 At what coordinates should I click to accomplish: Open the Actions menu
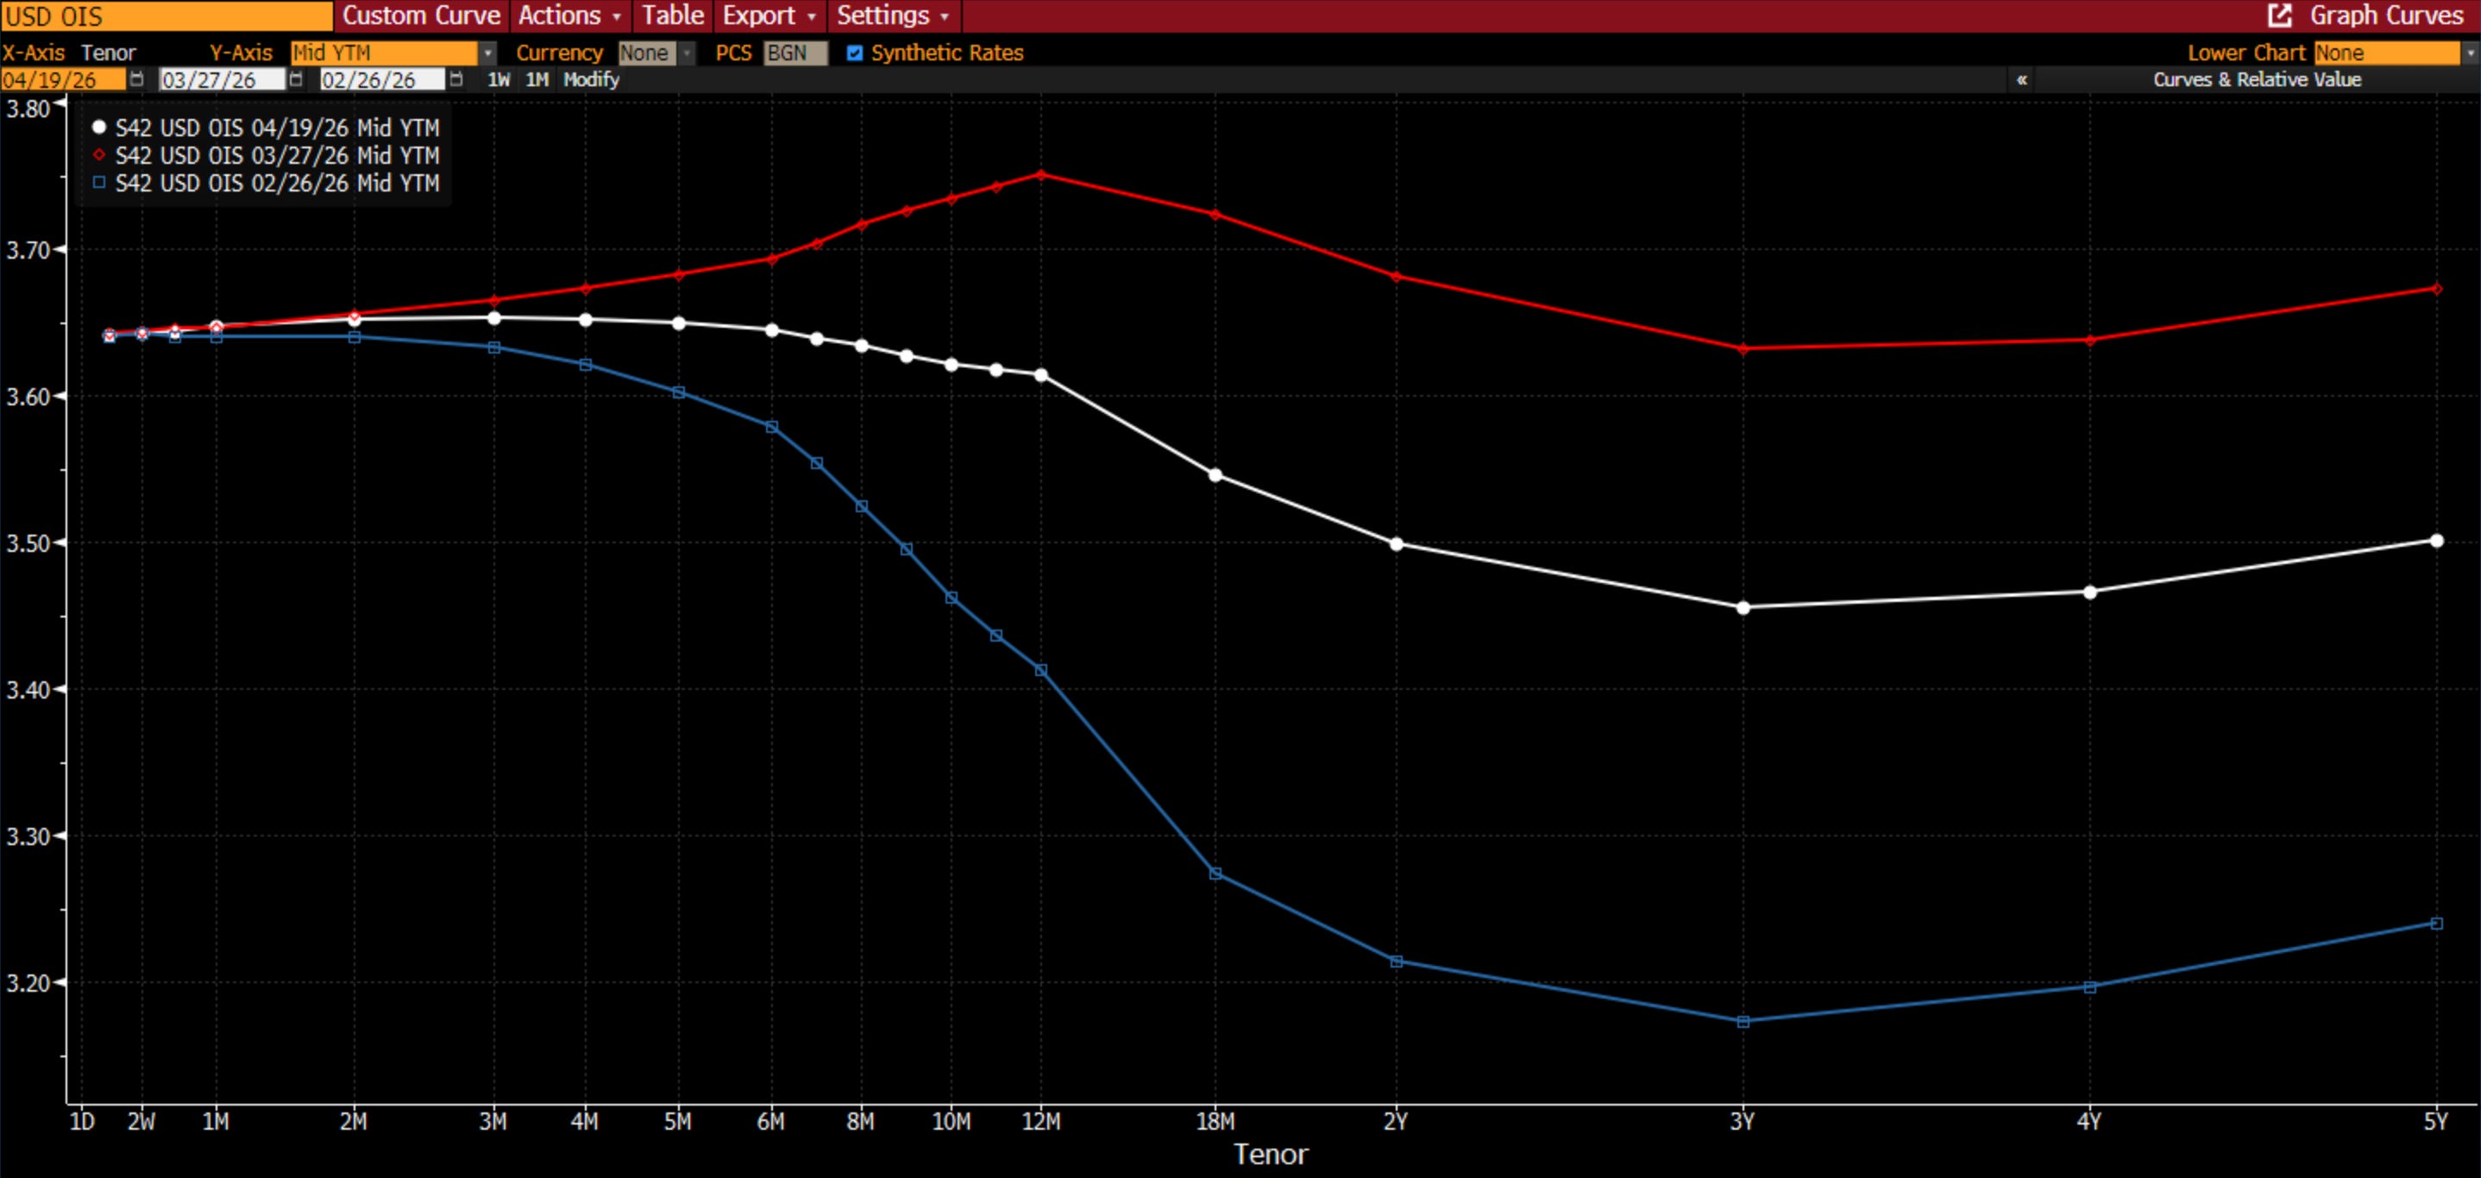(x=569, y=16)
